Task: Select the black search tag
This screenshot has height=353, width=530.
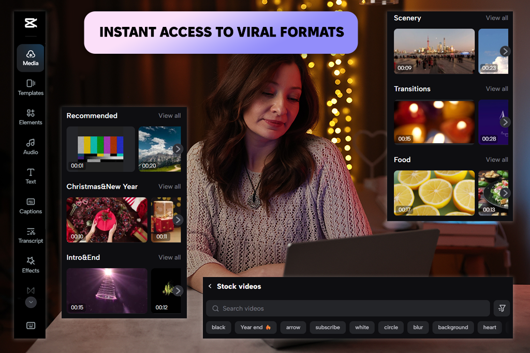Action: click(x=218, y=327)
